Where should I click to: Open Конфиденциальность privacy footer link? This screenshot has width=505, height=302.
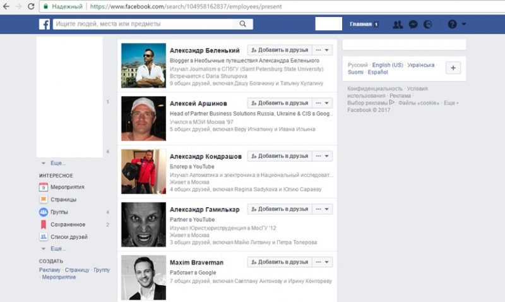[x=375, y=88]
